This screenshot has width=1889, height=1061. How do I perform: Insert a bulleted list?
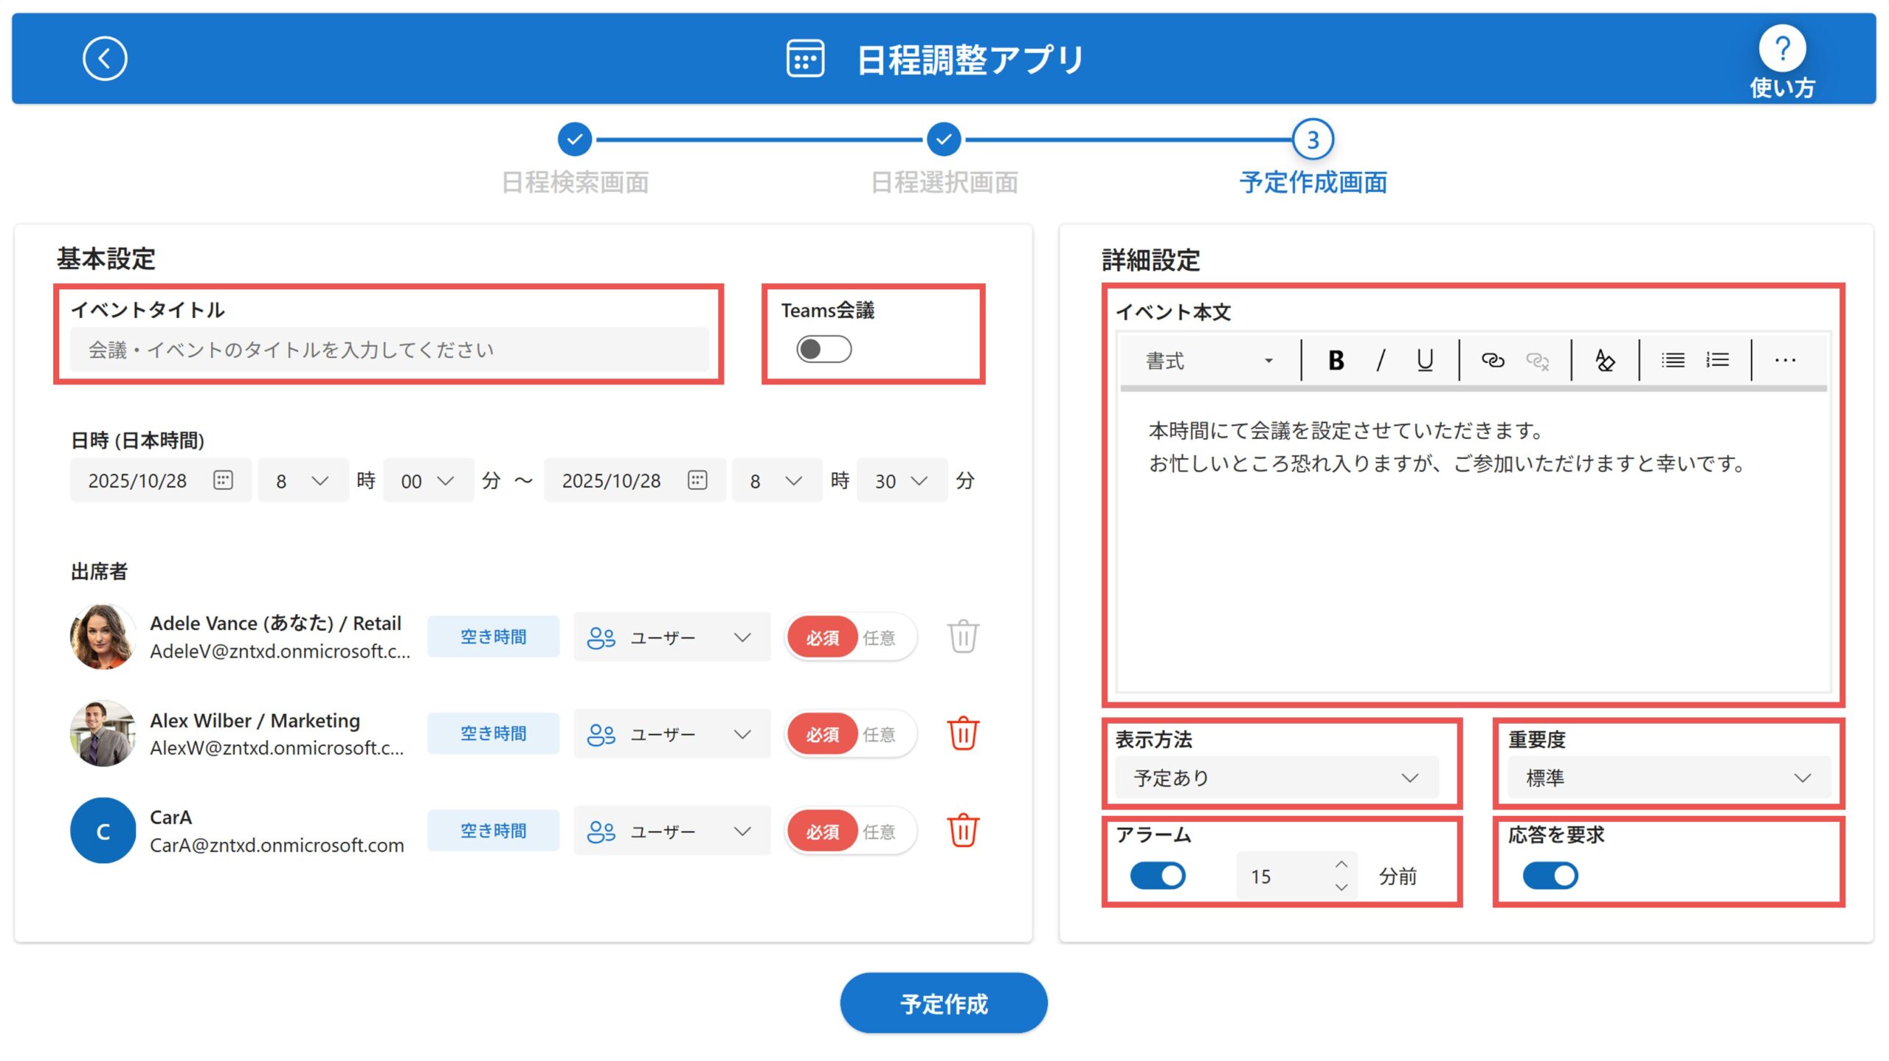(1672, 361)
